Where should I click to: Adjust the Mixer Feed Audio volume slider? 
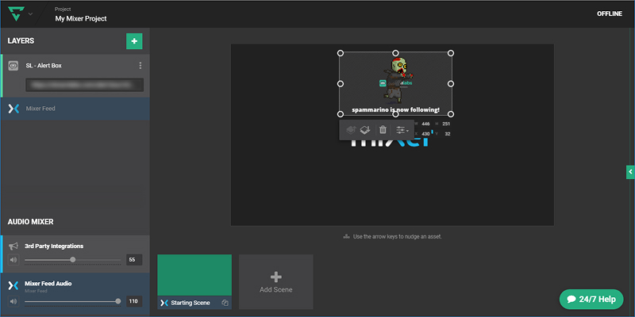[72, 301]
